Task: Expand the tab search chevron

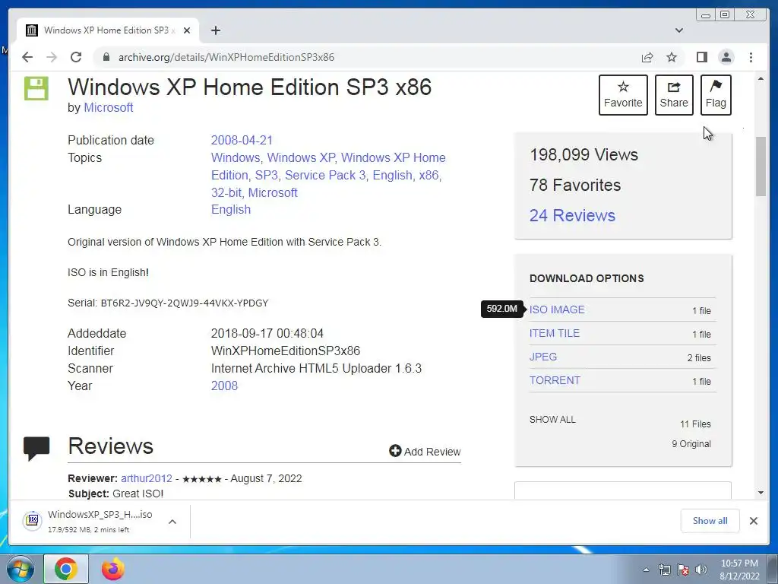Action: (679, 30)
